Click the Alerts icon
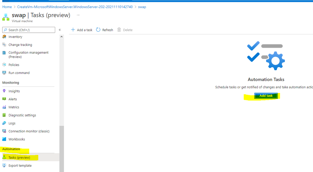Screen dimensions: 313x172 [x=4, y=99]
